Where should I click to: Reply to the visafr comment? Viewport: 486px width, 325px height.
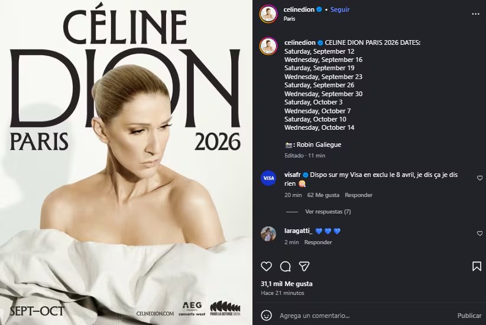pos(359,195)
